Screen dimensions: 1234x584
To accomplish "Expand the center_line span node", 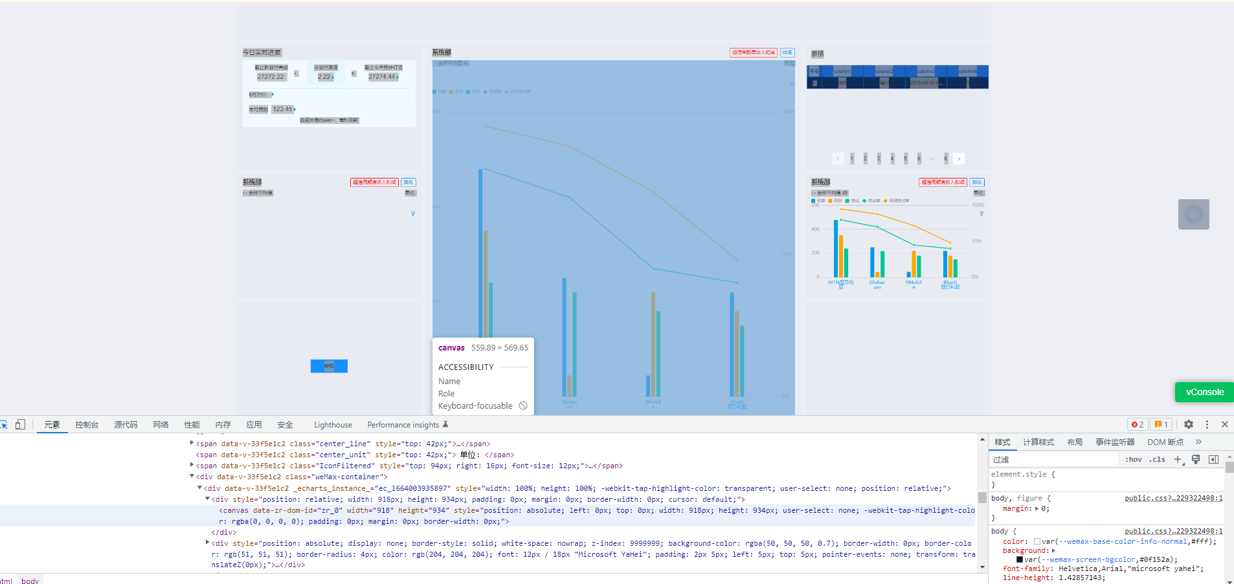I will click(x=192, y=443).
